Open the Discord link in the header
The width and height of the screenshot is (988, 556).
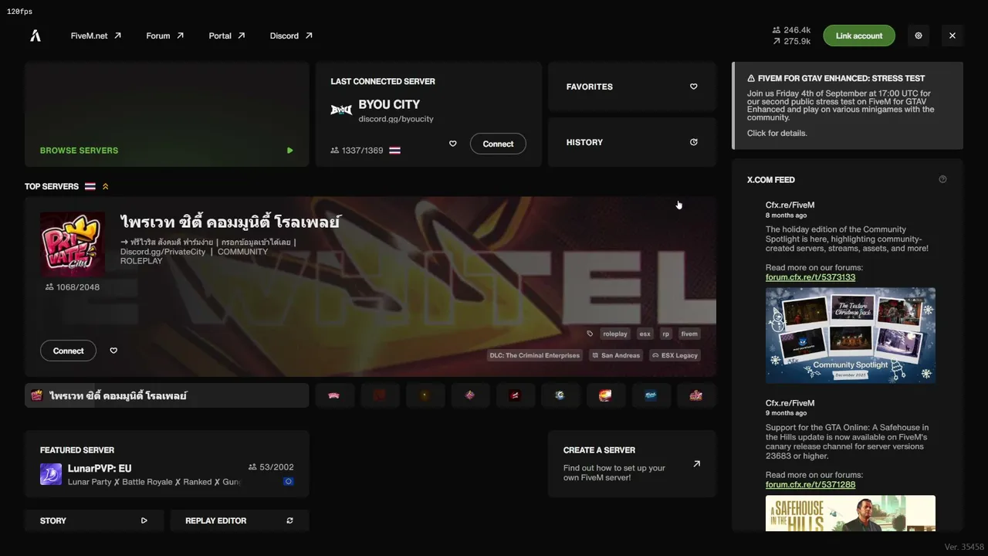click(x=291, y=36)
